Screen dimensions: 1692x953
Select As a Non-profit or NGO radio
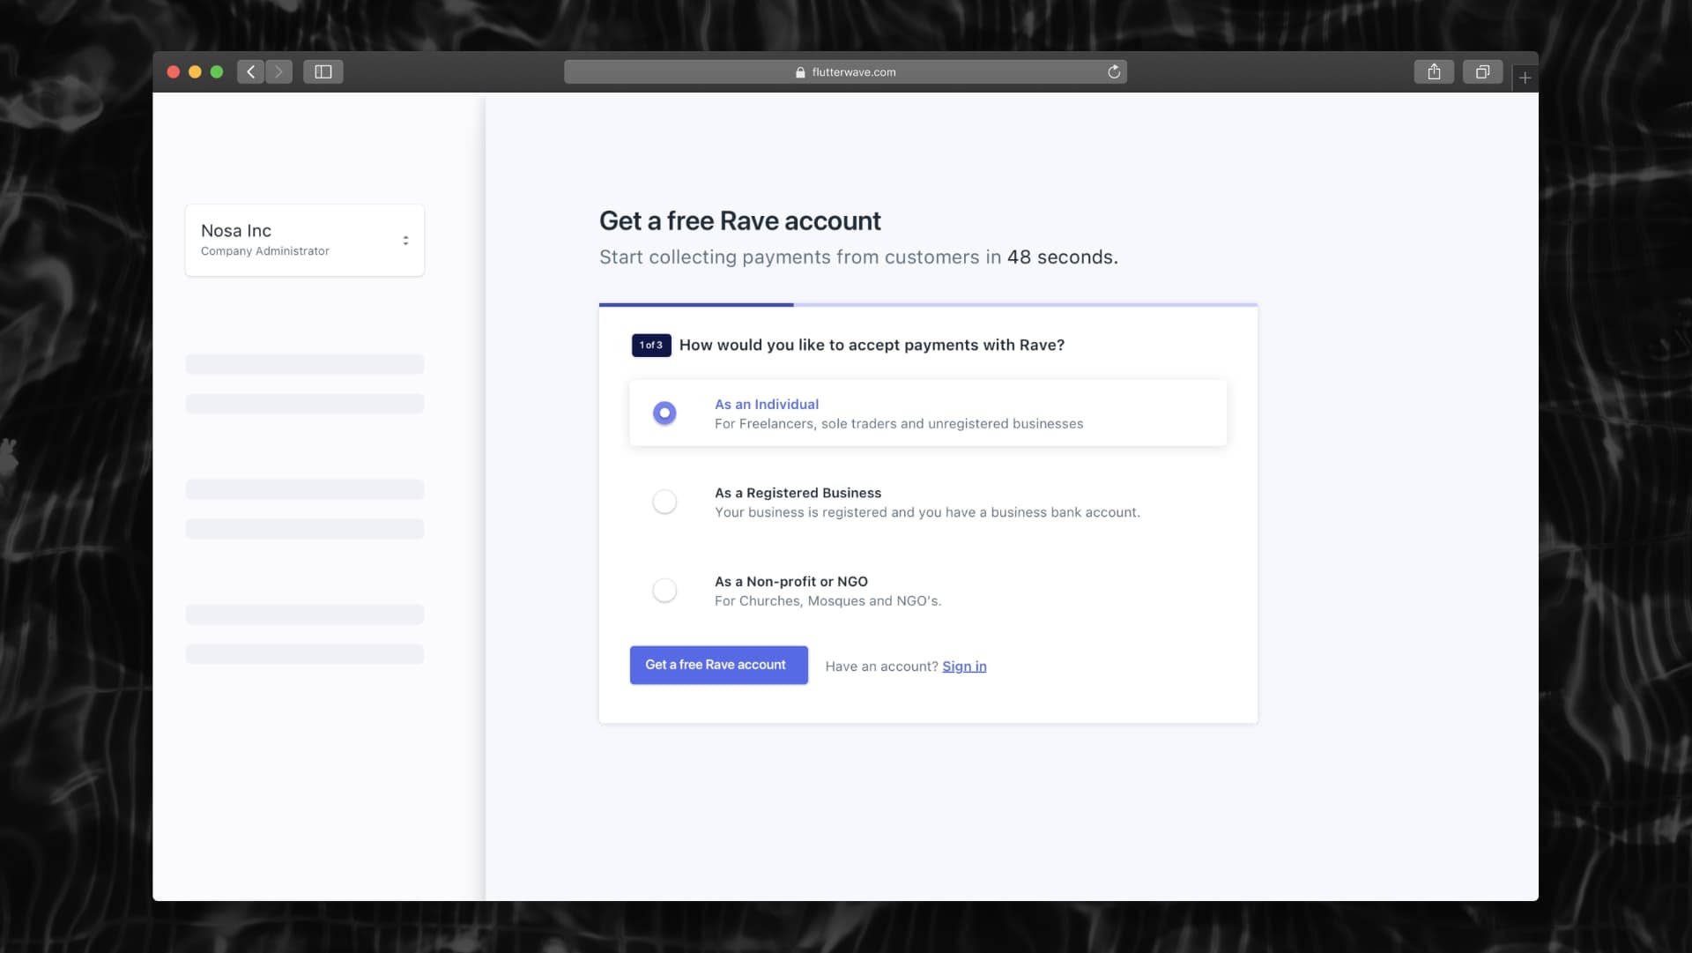(664, 591)
